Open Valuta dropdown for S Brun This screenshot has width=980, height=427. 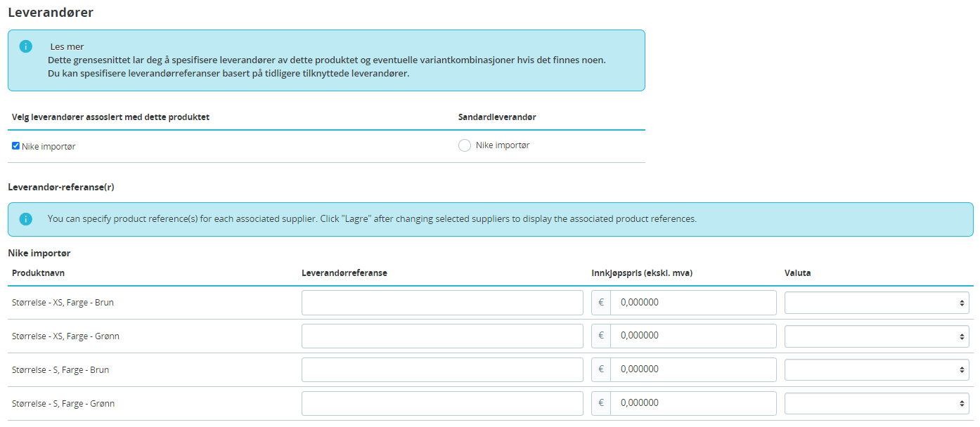click(x=877, y=370)
